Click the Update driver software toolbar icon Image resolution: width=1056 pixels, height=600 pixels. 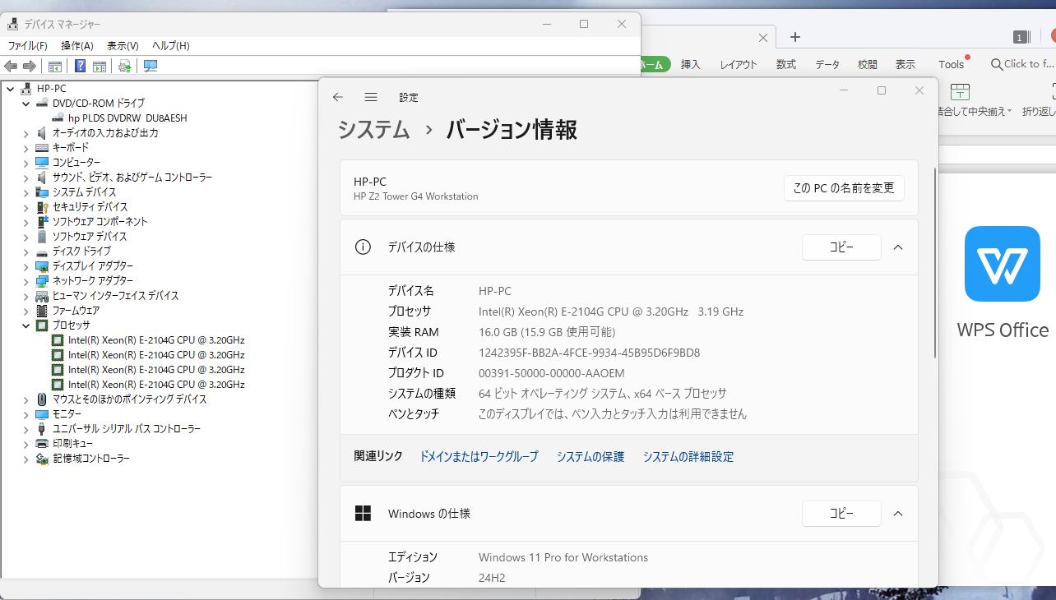(x=124, y=67)
